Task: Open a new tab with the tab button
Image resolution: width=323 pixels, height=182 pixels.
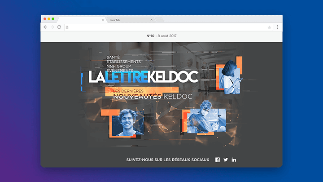Action: click(x=159, y=20)
